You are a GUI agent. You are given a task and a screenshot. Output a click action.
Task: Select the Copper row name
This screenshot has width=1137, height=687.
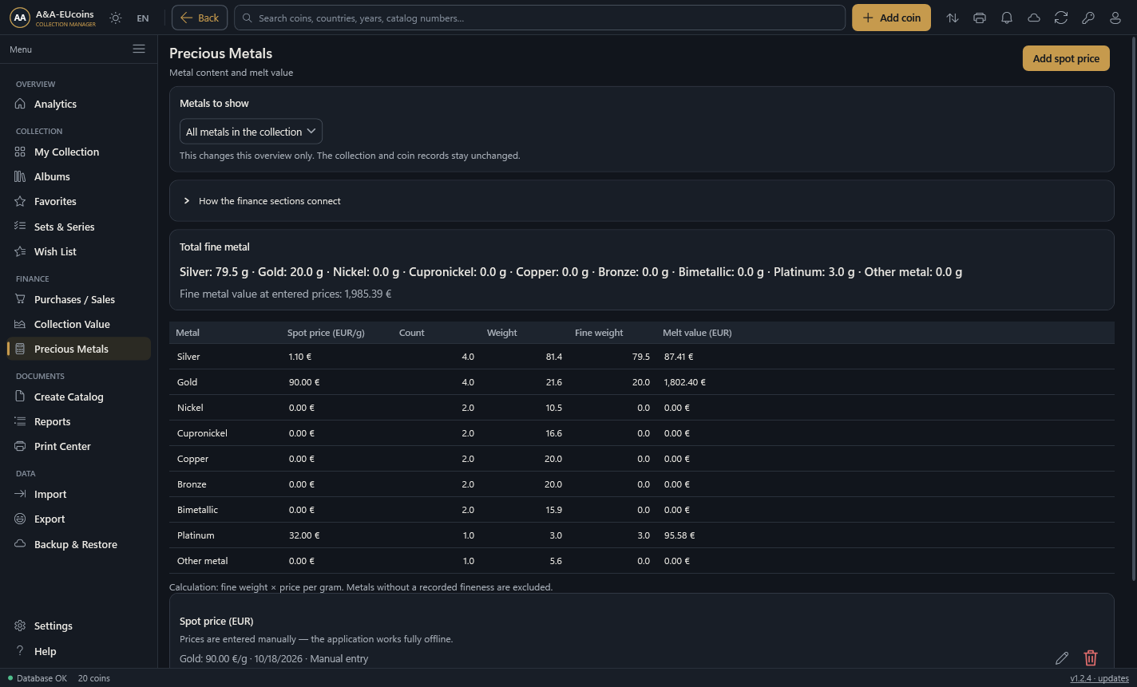192,459
